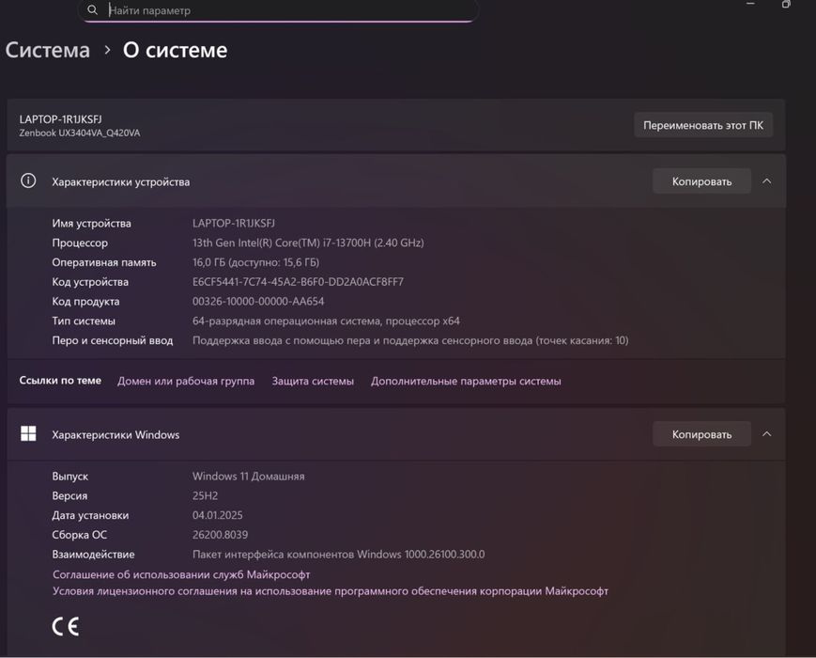Copy device specs with first 'Копировать' button
Viewport: 816px width, 658px height.
(701, 181)
